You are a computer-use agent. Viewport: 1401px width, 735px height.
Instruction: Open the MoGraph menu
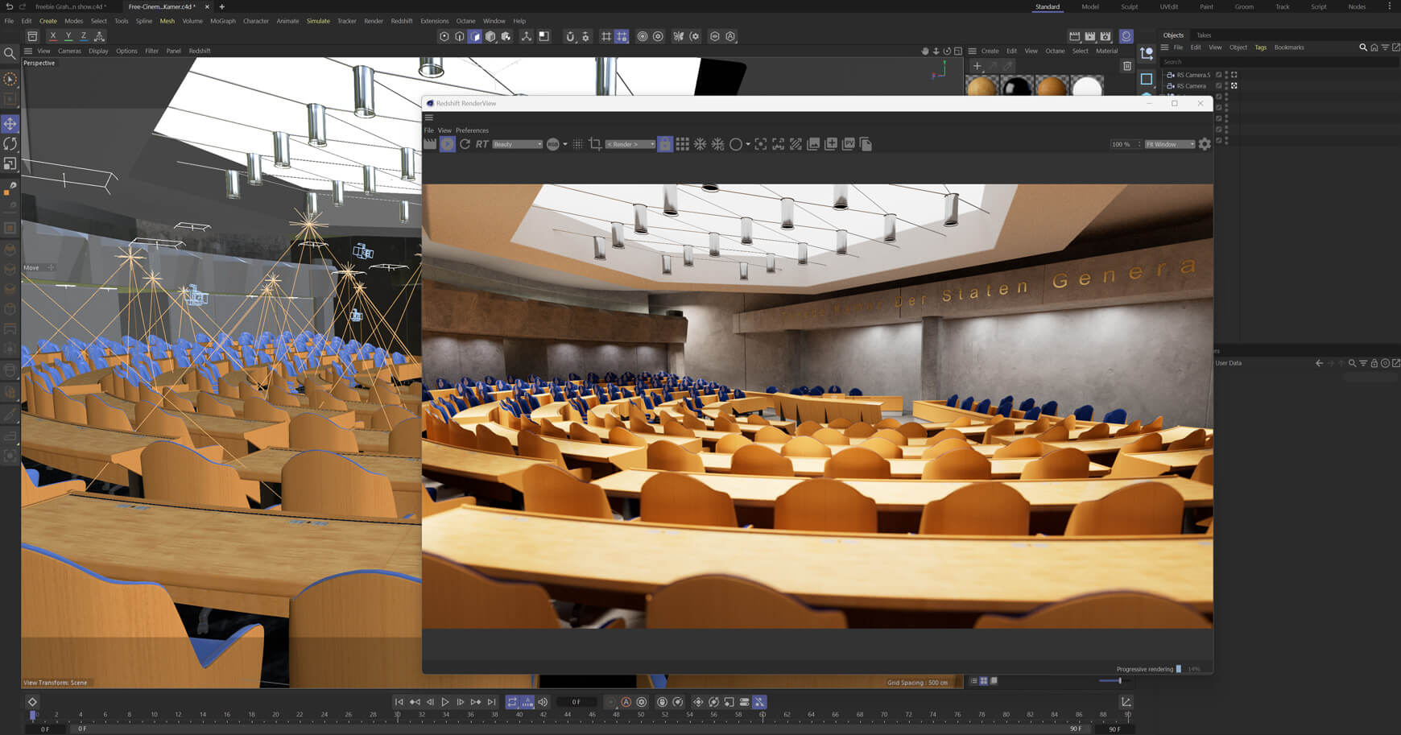(223, 21)
